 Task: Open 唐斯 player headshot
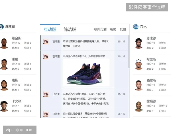[x=4, y=85]
